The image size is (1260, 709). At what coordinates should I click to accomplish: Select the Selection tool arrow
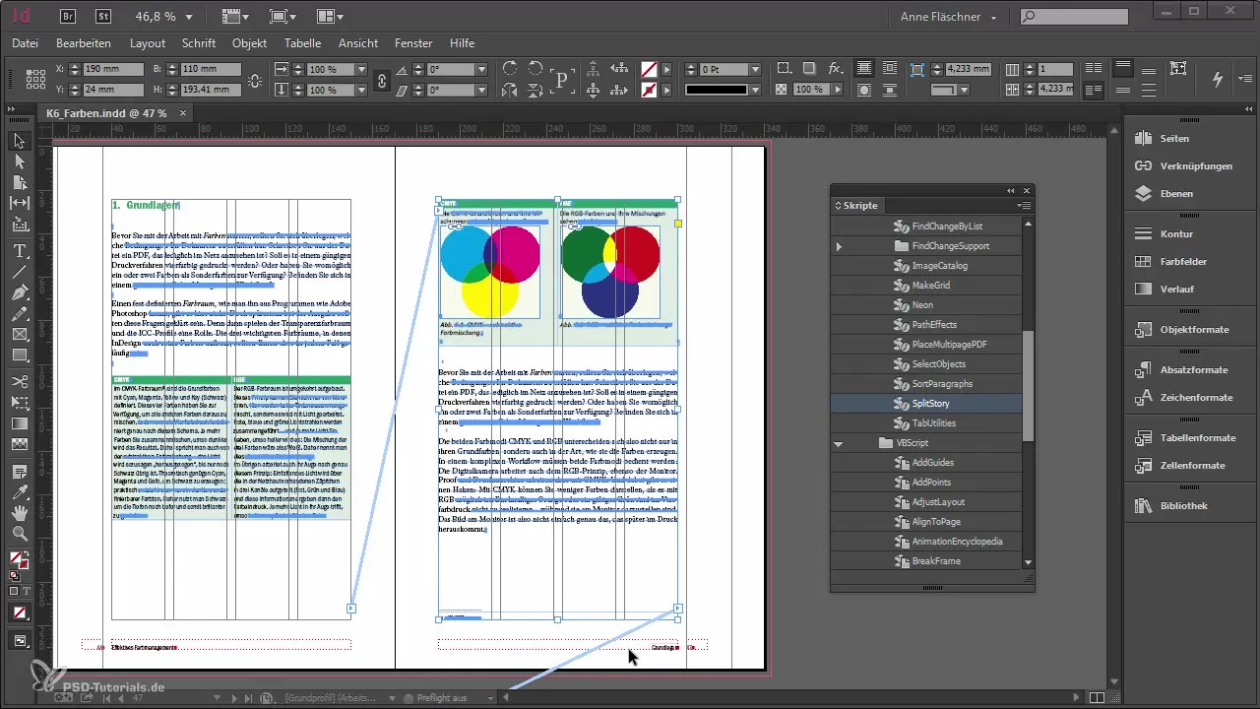point(20,142)
